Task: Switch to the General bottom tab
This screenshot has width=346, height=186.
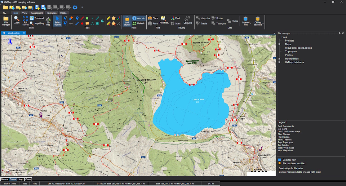Action: click(4, 179)
